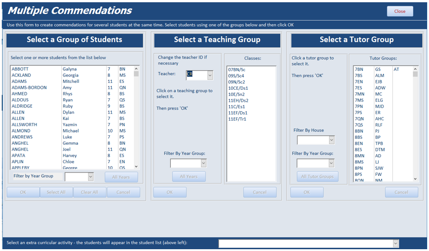
Task: Select student ADAMS-BORDON Amy
Action: (x=72, y=88)
